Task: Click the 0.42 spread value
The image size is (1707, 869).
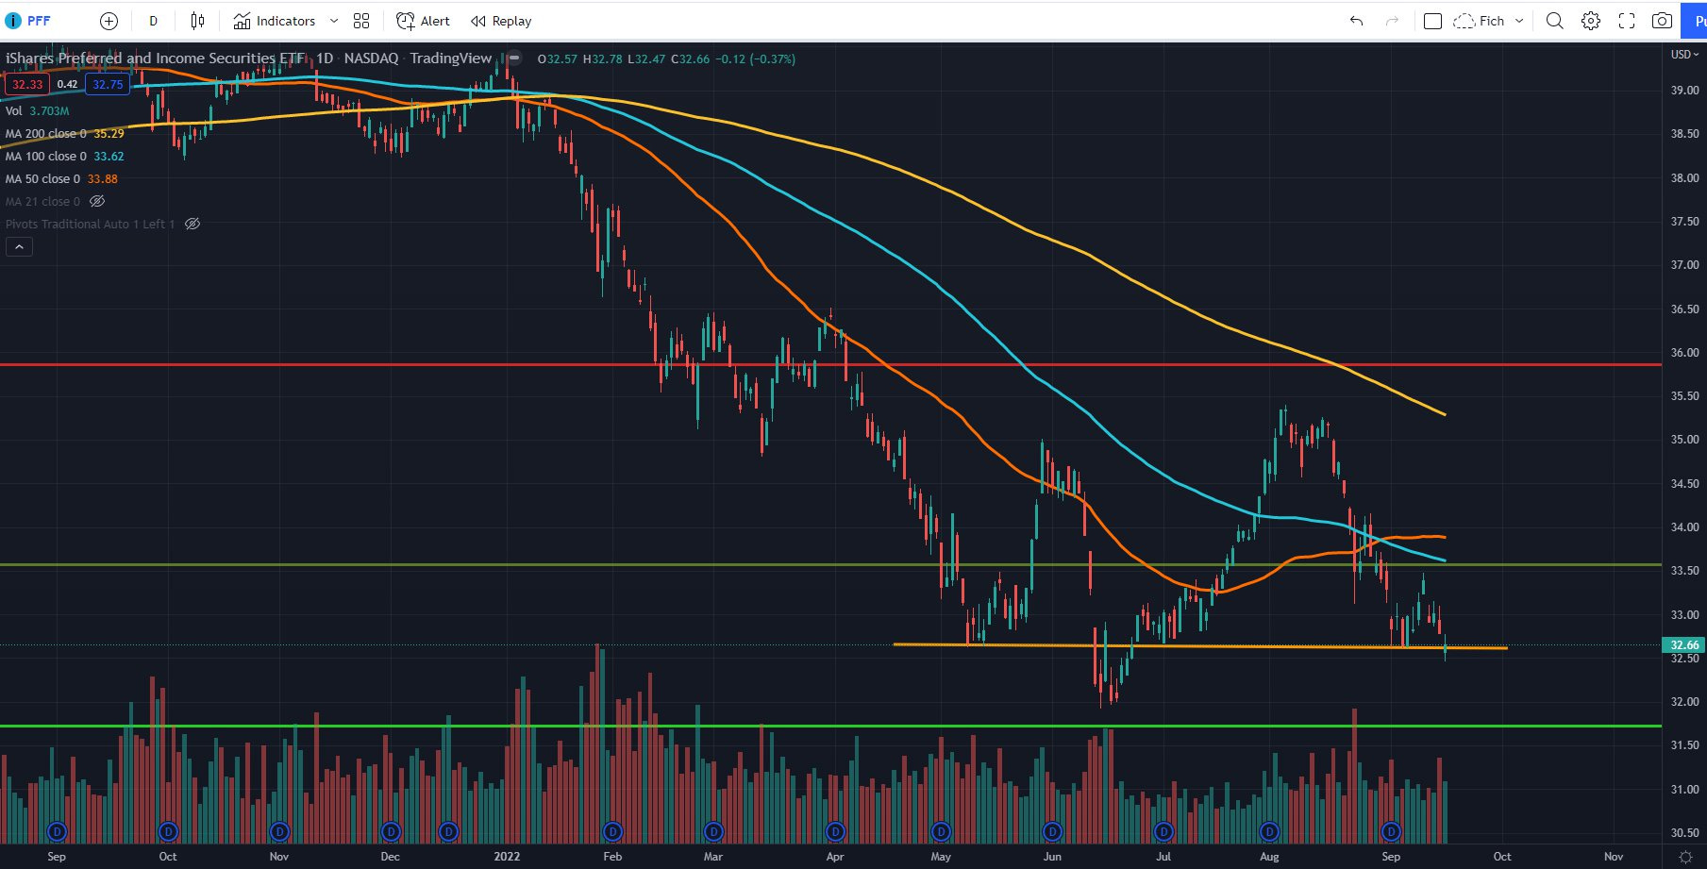Action: (x=67, y=84)
